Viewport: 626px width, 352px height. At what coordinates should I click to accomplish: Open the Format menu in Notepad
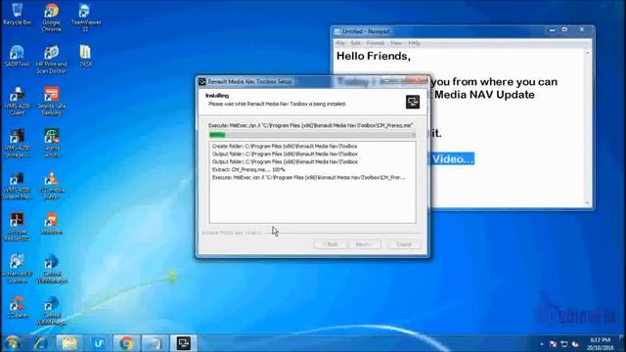coord(376,43)
